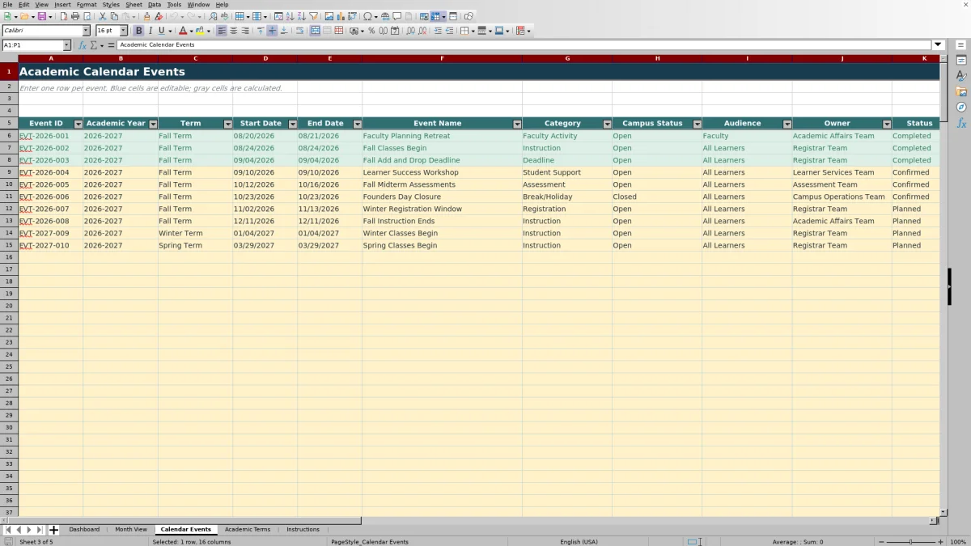Click the zoom slider in status bar
Image resolution: width=971 pixels, height=546 pixels.
click(x=910, y=542)
